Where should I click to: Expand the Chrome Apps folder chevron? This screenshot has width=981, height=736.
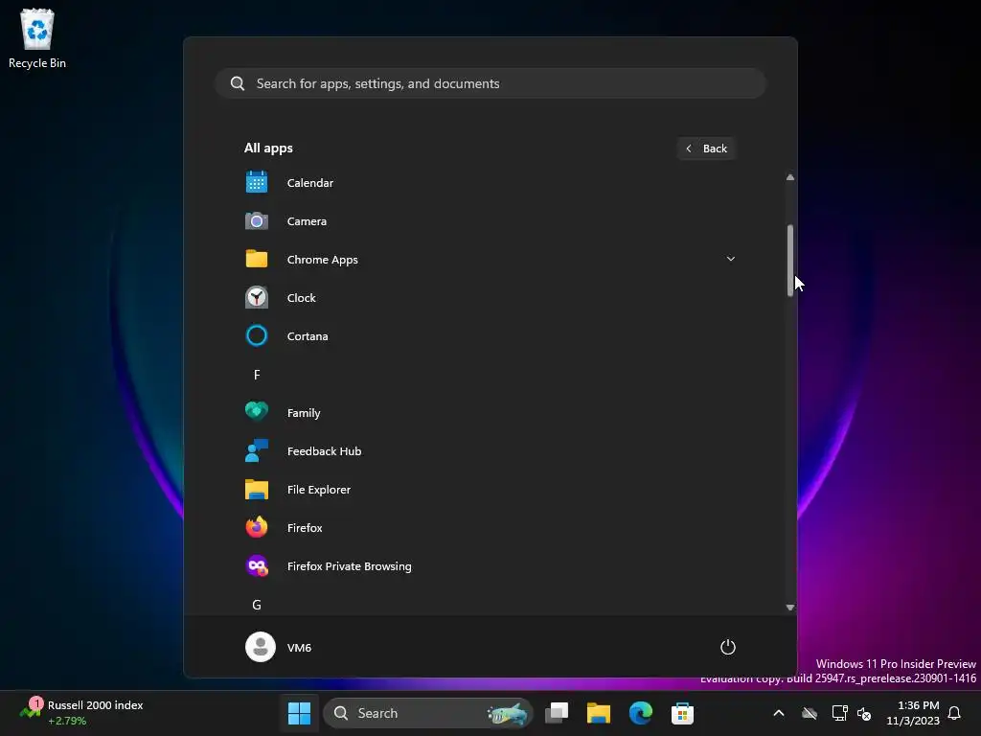point(730,259)
